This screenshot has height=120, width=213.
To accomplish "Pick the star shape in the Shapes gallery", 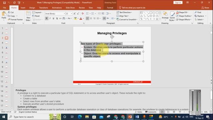I will [x=157, y=19].
